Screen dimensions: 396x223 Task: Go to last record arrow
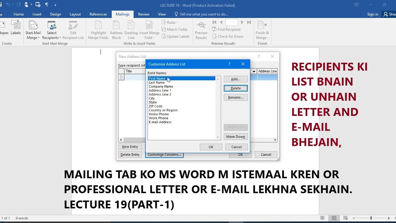click(x=249, y=22)
